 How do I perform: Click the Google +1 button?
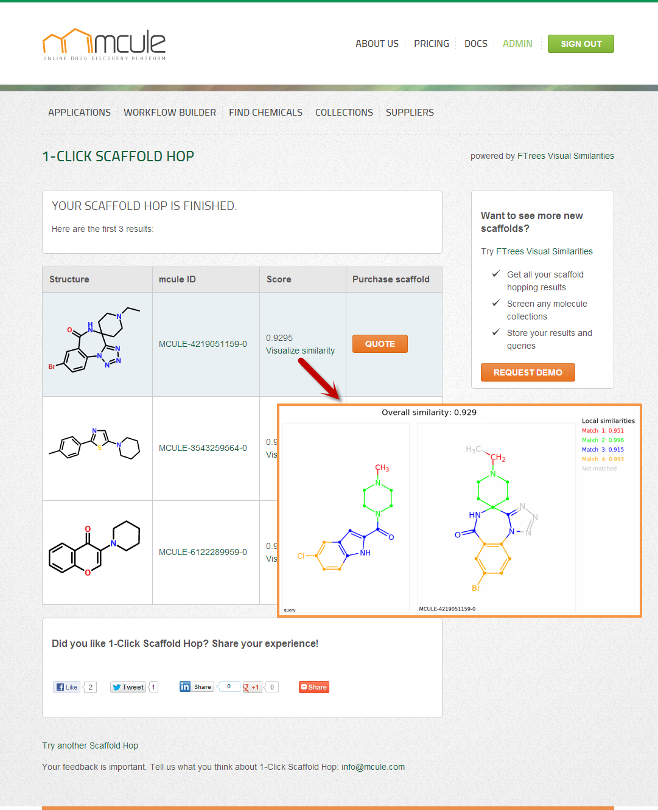click(252, 687)
